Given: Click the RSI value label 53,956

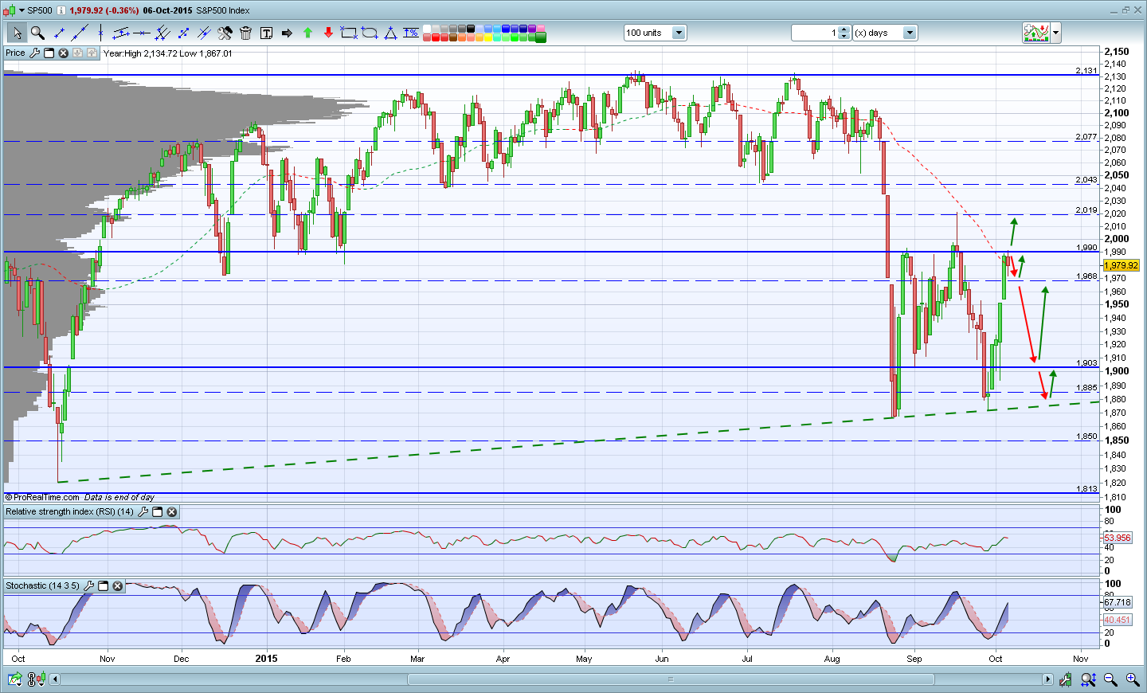Looking at the screenshot, I should (x=1118, y=538).
